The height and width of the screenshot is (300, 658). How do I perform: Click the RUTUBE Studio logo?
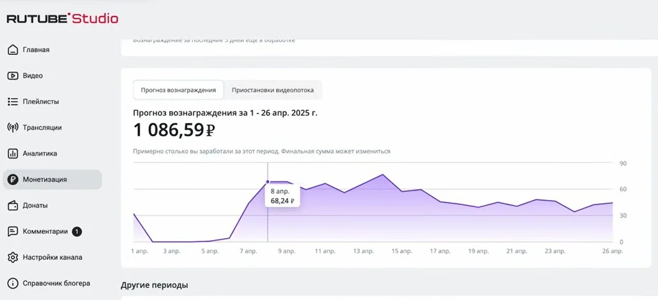(62, 19)
